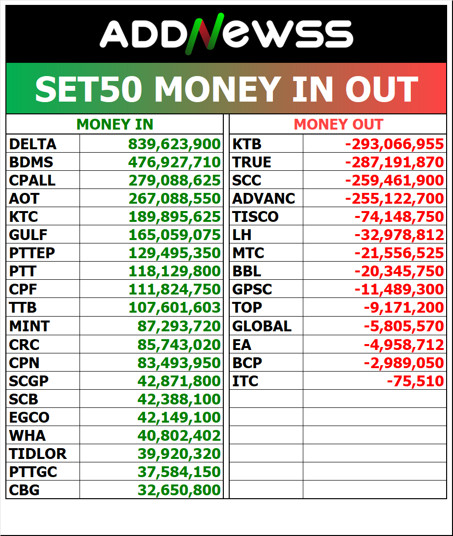
Task: Select TRUE's -287,191,870 value
Action: coord(395,162)
